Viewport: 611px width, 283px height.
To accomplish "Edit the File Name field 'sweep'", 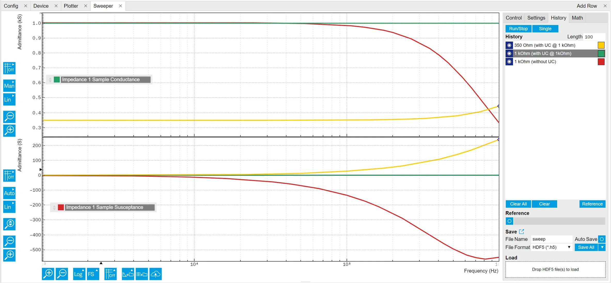I will coord(551,239).
